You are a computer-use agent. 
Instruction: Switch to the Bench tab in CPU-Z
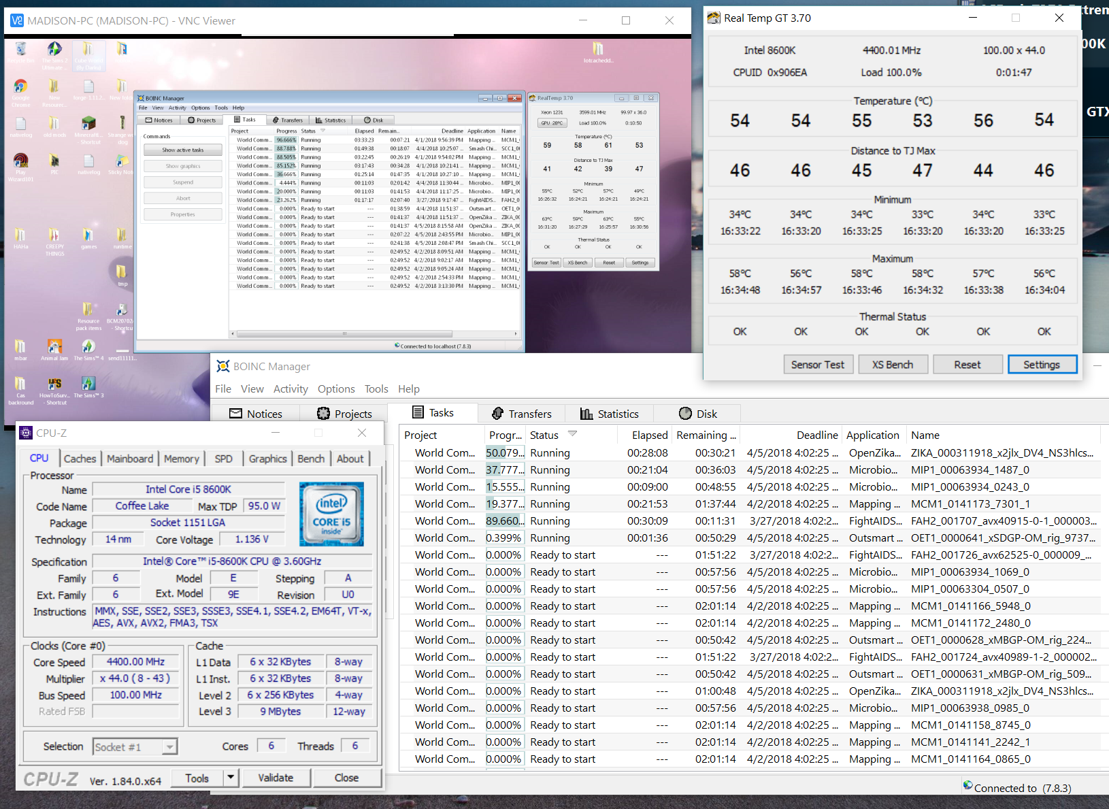point(311,459)
